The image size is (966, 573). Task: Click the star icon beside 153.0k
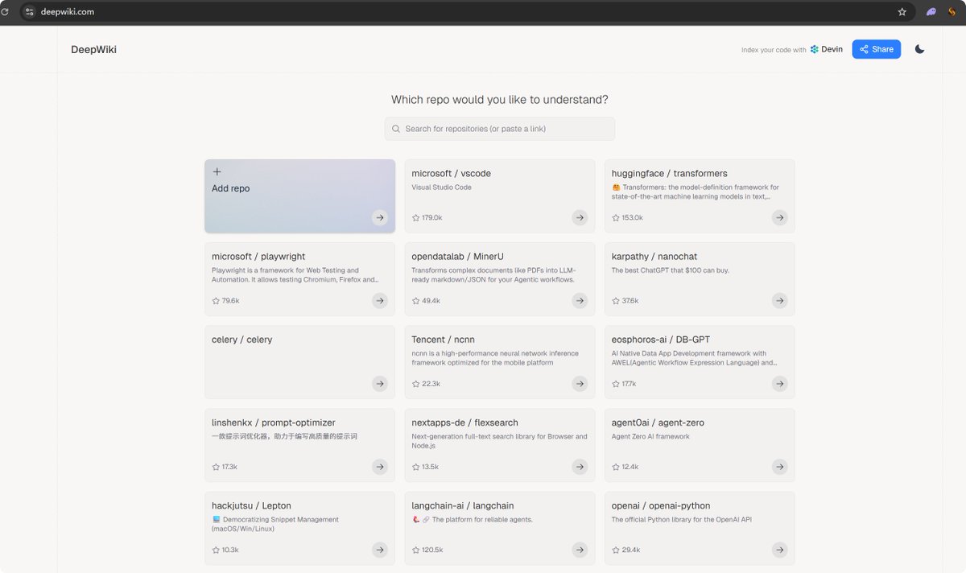pos(616,218)
